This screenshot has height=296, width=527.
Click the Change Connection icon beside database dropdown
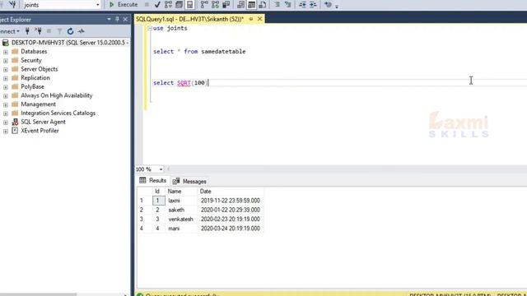tap(13, 4)
